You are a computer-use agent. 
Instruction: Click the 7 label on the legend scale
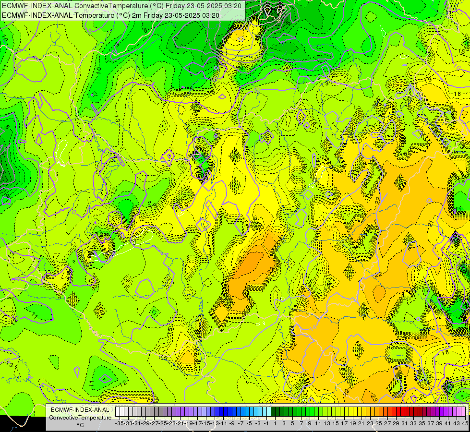click(x=301, y=424)
